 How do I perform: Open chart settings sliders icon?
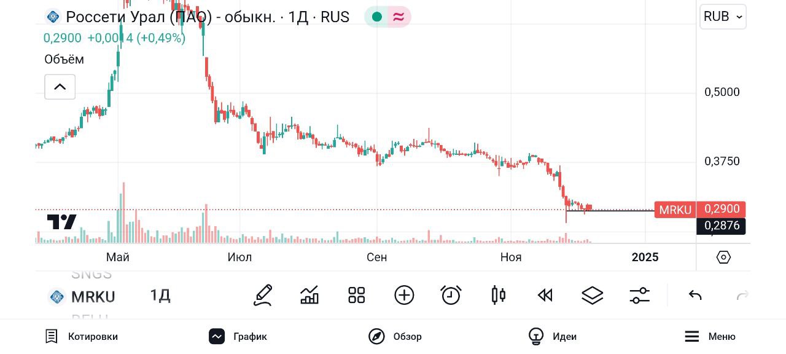[640, 296]
